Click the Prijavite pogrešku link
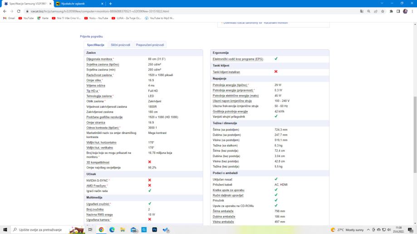Viewport: 417px width, 234px height. 91,36
